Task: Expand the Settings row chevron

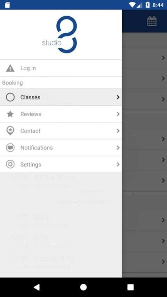Action: 118,164
